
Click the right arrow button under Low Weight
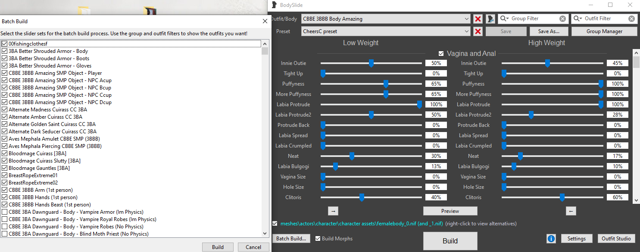click(x=334, y=211)
